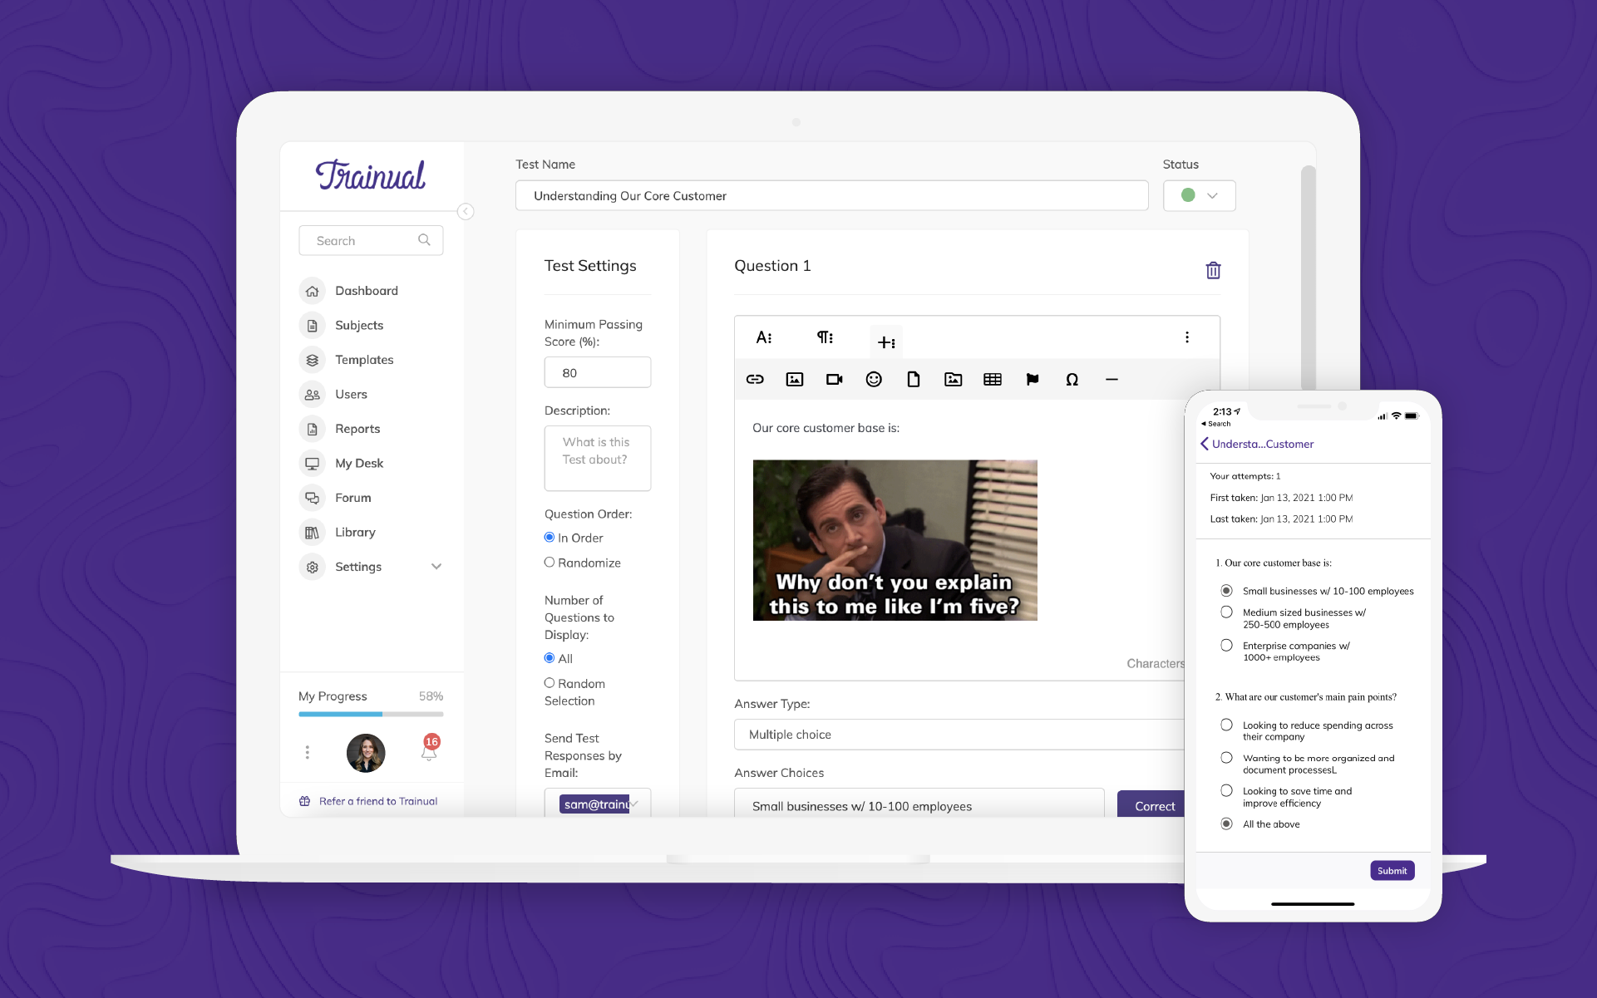
Task: Select All questions to display
Action: (550, 658)
